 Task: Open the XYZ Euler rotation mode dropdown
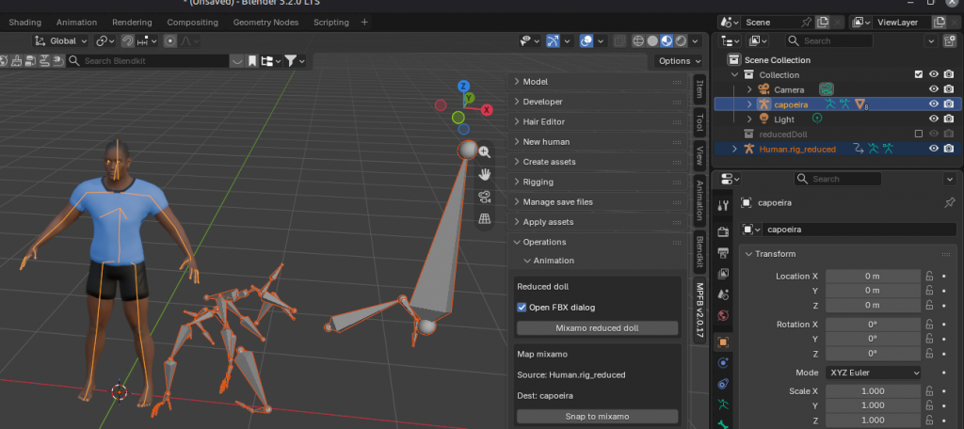pyautogui.click(x=873, y=373)
